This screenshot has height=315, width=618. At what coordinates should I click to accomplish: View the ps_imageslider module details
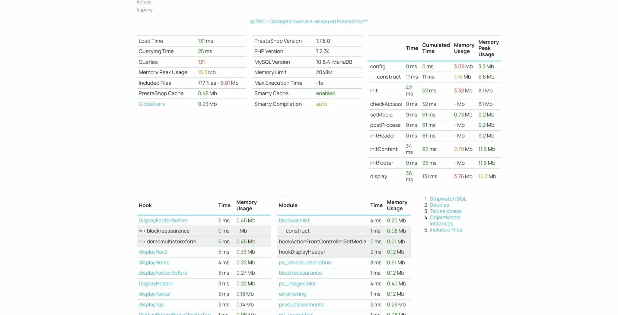click(x=298, y=283)
